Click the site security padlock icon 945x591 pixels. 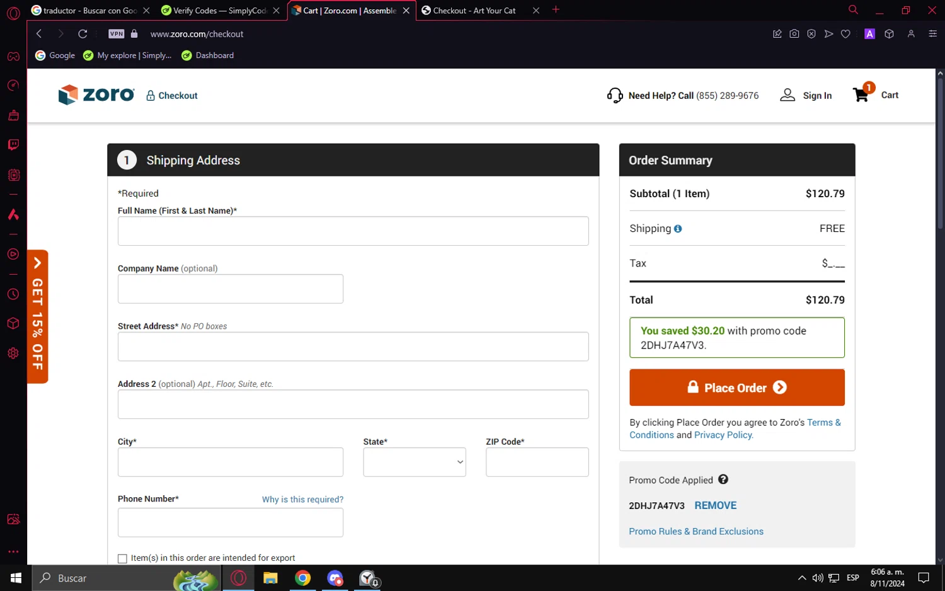click(x=134, y=34)
